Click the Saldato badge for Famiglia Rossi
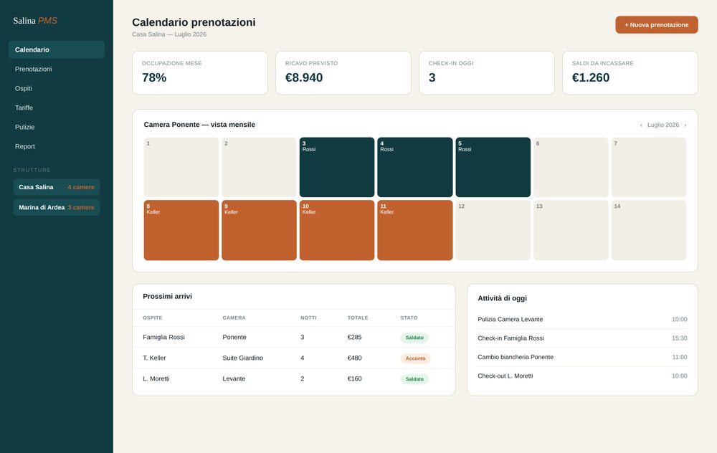The image size is (717, 453). [414, 338]
